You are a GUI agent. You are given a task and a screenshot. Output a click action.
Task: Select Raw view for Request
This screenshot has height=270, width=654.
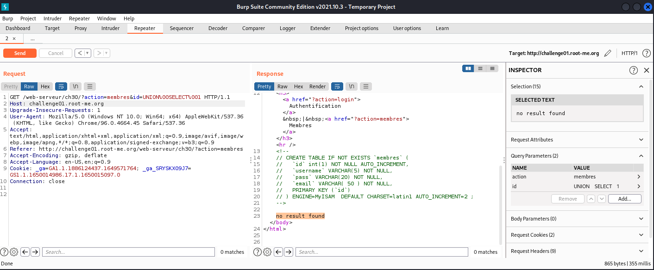click(x=29, y=86)
